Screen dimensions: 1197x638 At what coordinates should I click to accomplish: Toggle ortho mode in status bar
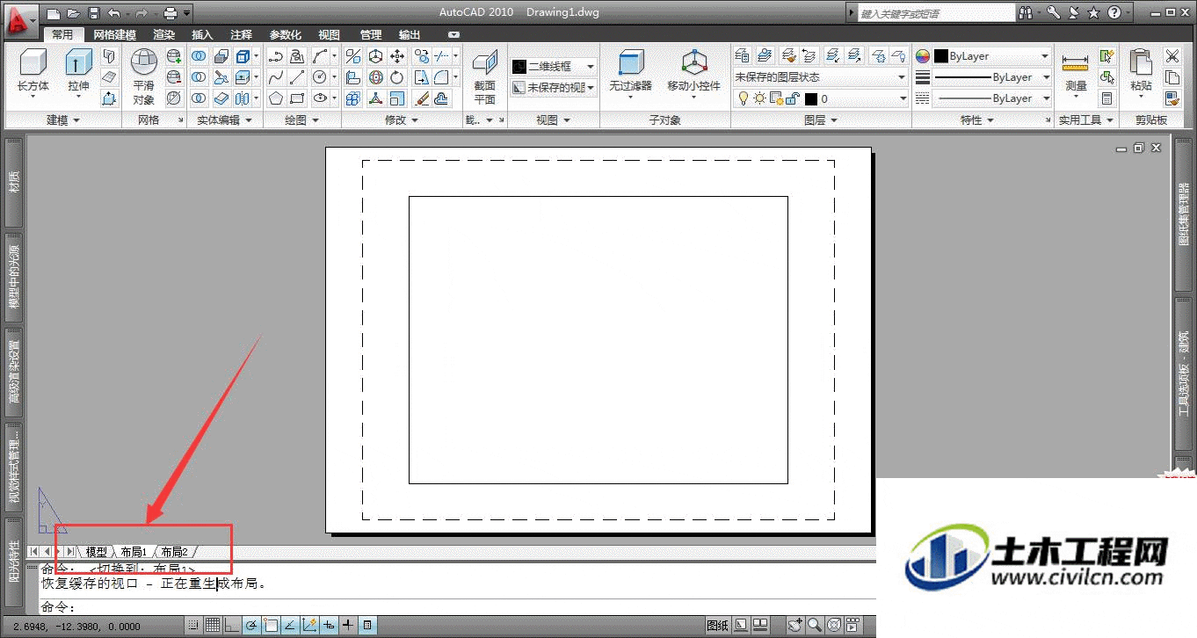tap(232, 626)
